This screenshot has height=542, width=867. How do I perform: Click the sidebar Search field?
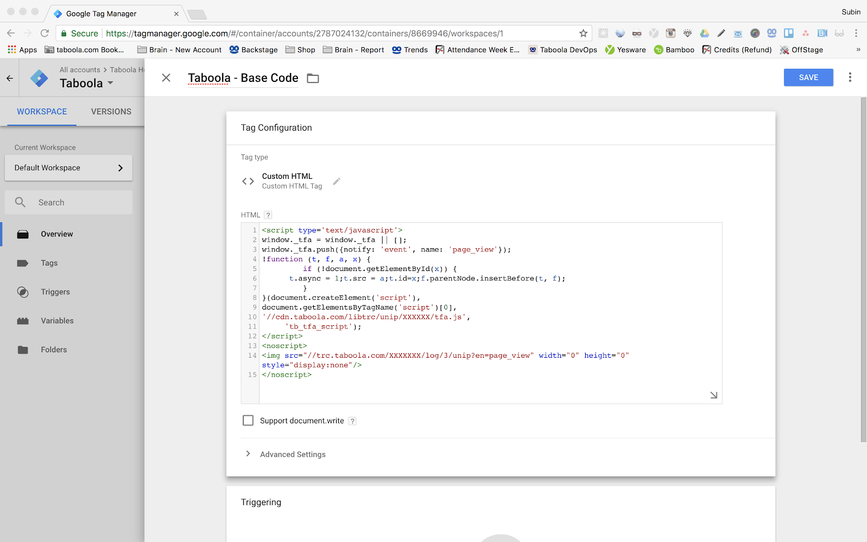click(x=69, y=202)
